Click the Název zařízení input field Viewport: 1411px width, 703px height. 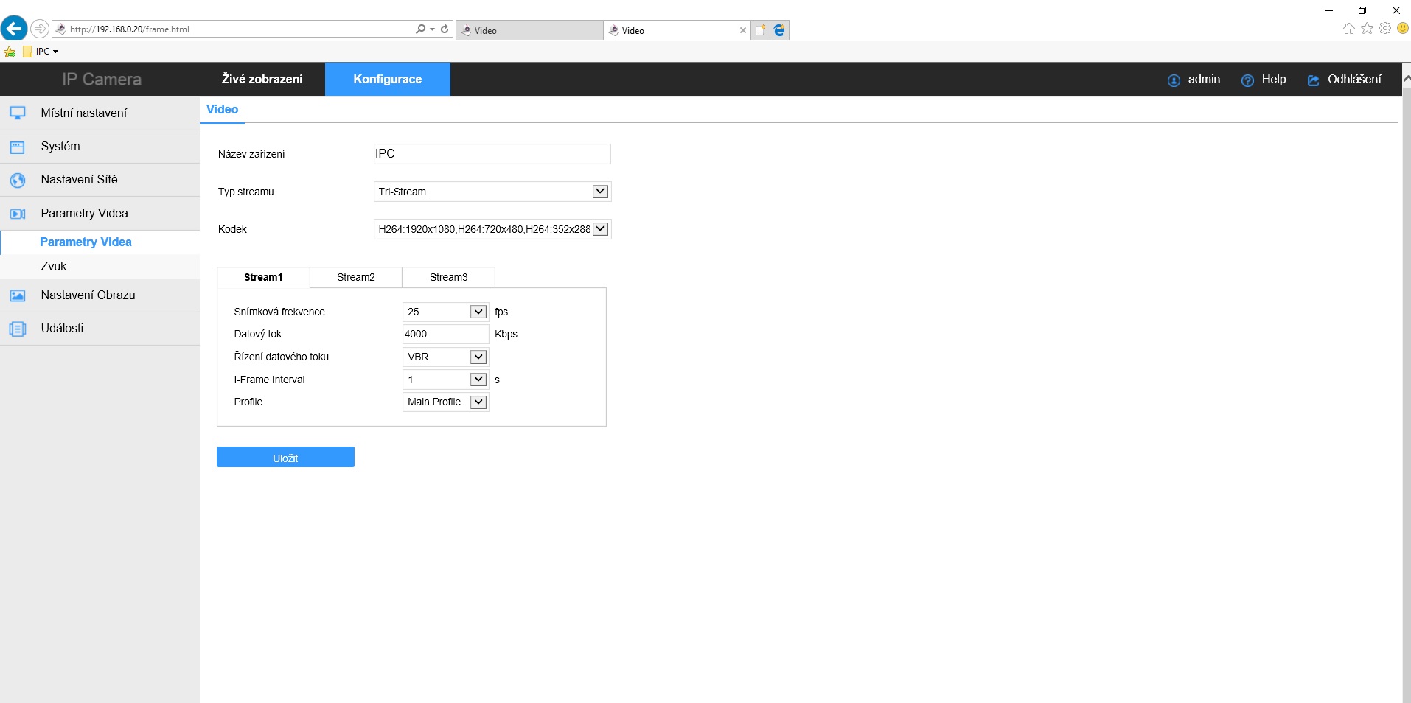pyautogui.click(x=492, y=154)
